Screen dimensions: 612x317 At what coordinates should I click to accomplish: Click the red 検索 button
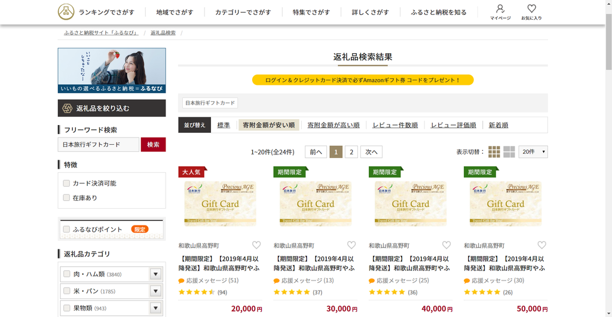153,145
